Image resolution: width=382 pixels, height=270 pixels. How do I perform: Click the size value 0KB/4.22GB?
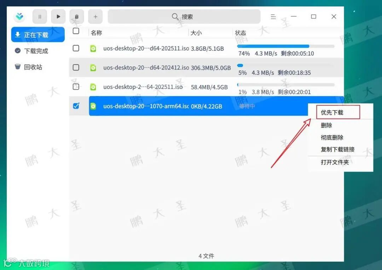[x=207, y=107]
